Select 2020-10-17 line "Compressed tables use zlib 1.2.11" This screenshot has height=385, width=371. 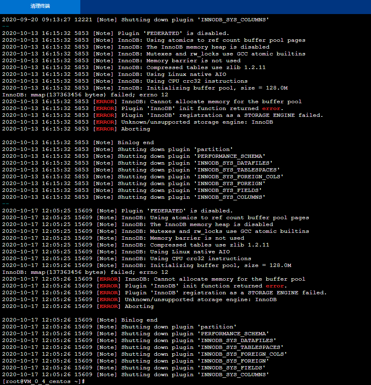(x=136, y=245)
